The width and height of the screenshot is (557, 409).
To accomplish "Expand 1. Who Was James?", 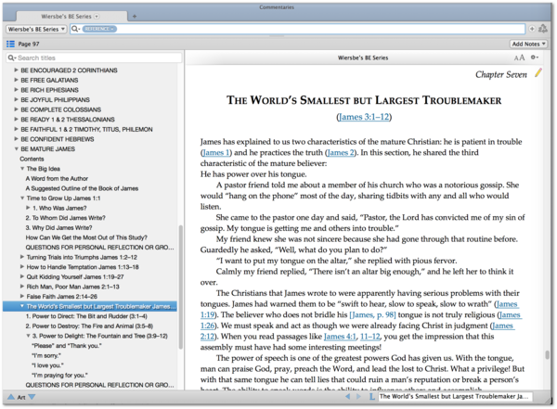I will [28, 208].
